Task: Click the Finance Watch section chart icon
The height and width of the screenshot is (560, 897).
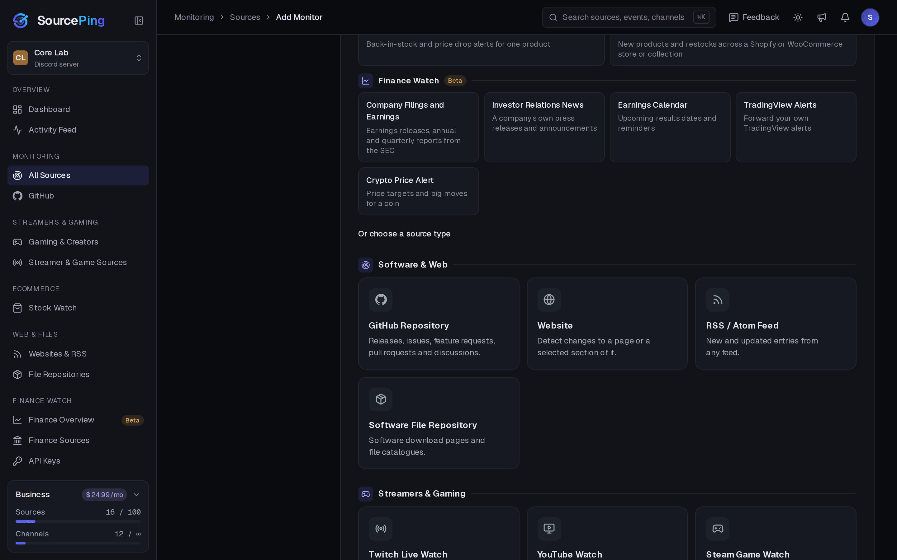Action: pos(365,81)
